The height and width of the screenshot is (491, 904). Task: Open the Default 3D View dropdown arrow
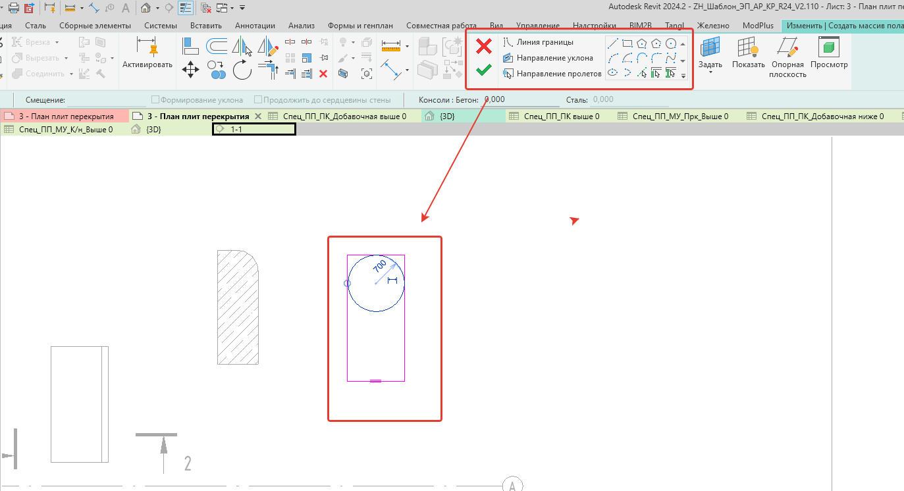click(158, 8)
